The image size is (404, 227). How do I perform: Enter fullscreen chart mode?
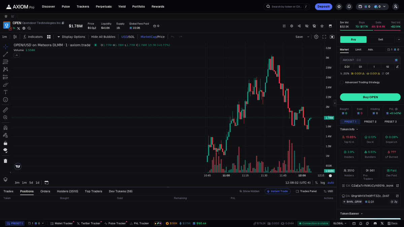[324, 37]
